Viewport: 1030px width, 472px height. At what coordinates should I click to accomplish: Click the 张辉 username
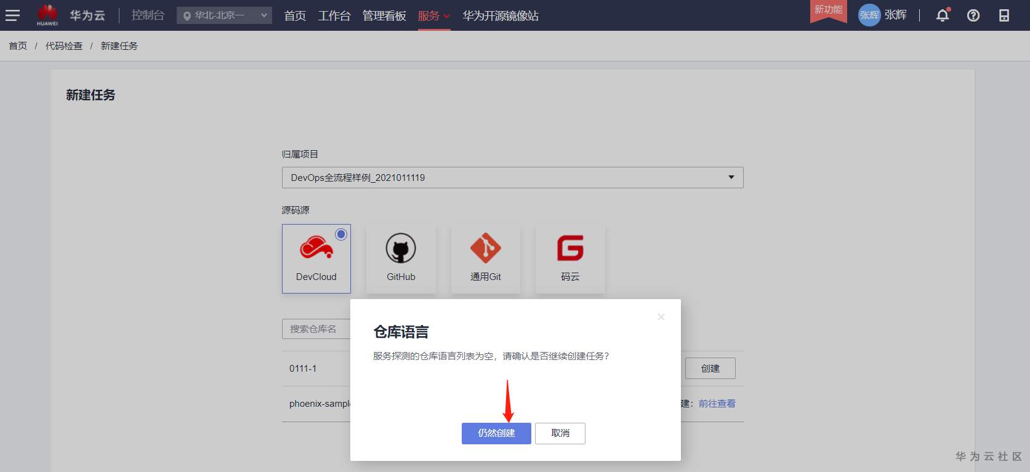[x=896, y=15]
